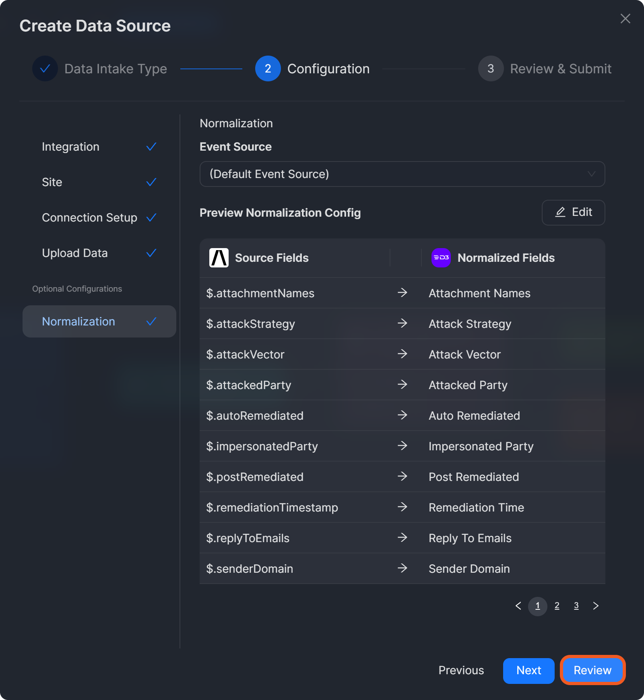
Task: Click the step 2 Configuration circle
Action: point(268,68)
